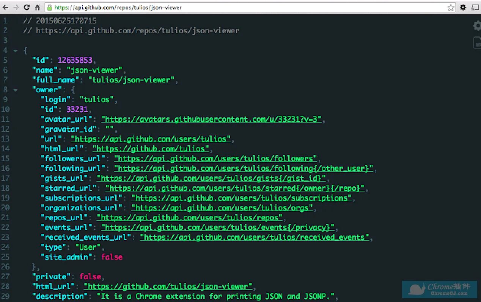Collapse the root object at line 4
This screenshot has width=481, height=302.
point(15,50)
